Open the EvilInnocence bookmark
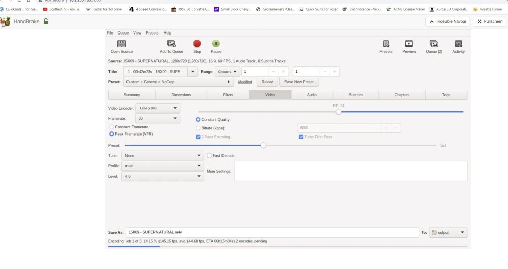Viewport: 508px width, 269px height. click(362, 9)
